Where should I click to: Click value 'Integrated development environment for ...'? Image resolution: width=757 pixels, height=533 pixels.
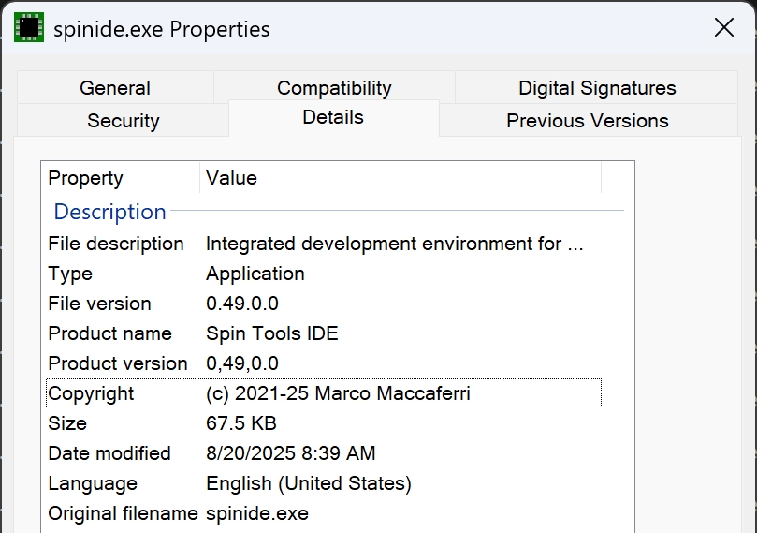[395, 244]
